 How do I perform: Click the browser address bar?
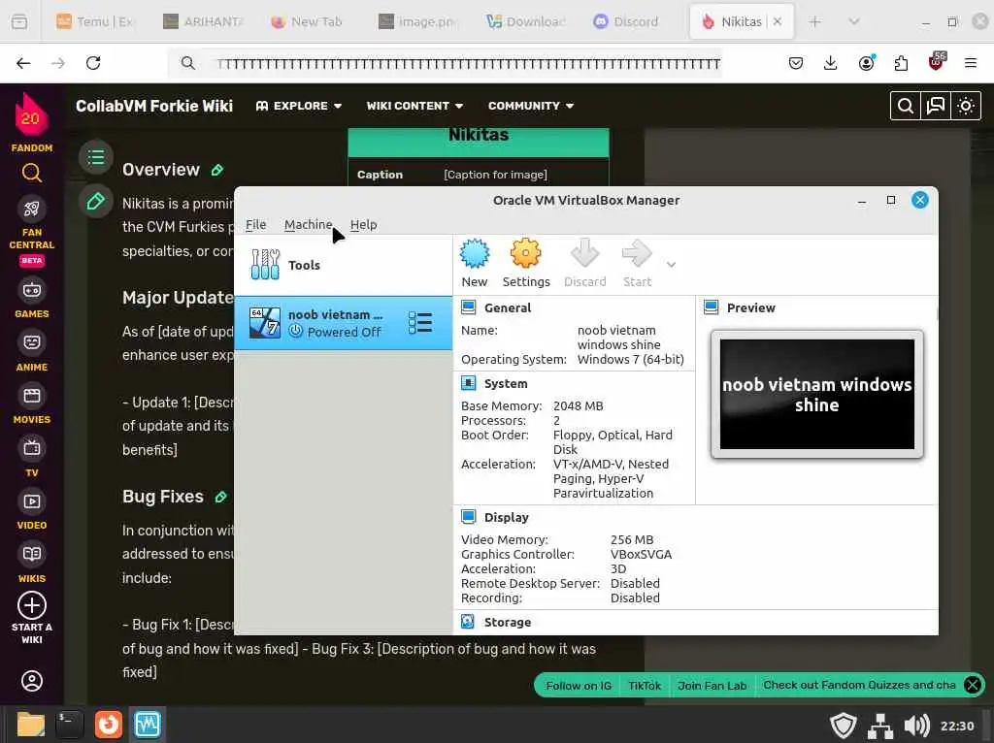[x=445, y=63]
